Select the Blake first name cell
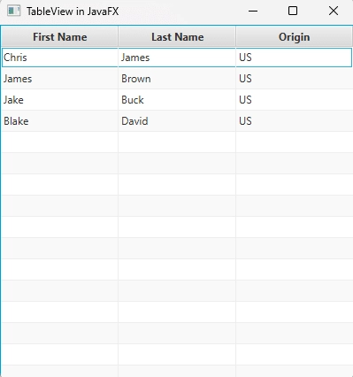The width and height of the screenshot is (353, 377). (60, 121)
